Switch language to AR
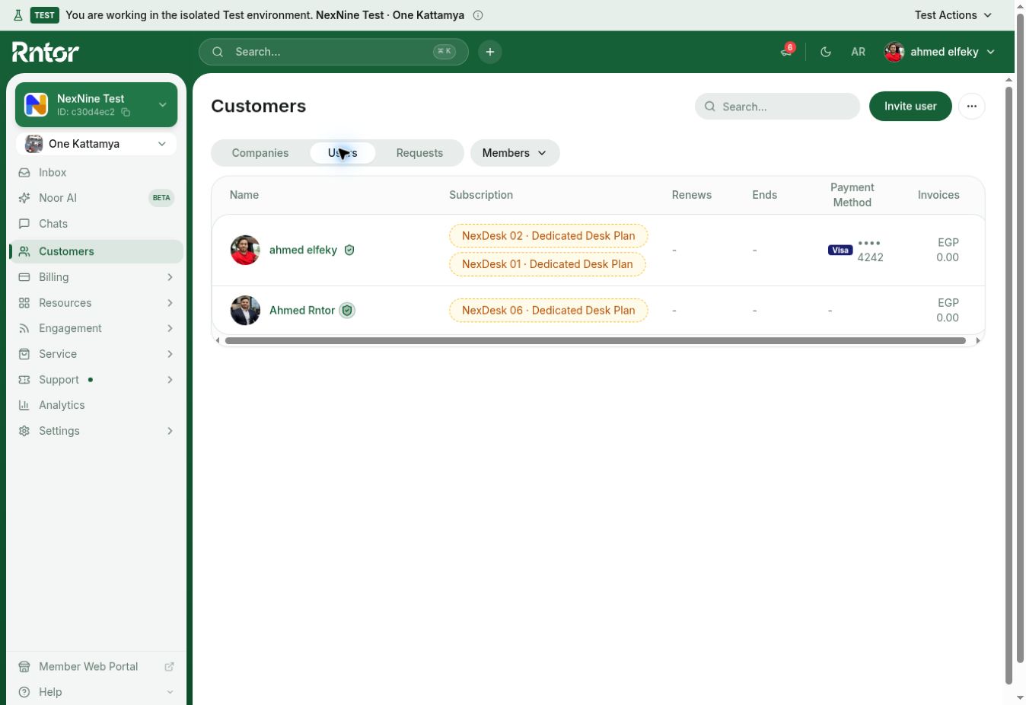 coord(859,52)
